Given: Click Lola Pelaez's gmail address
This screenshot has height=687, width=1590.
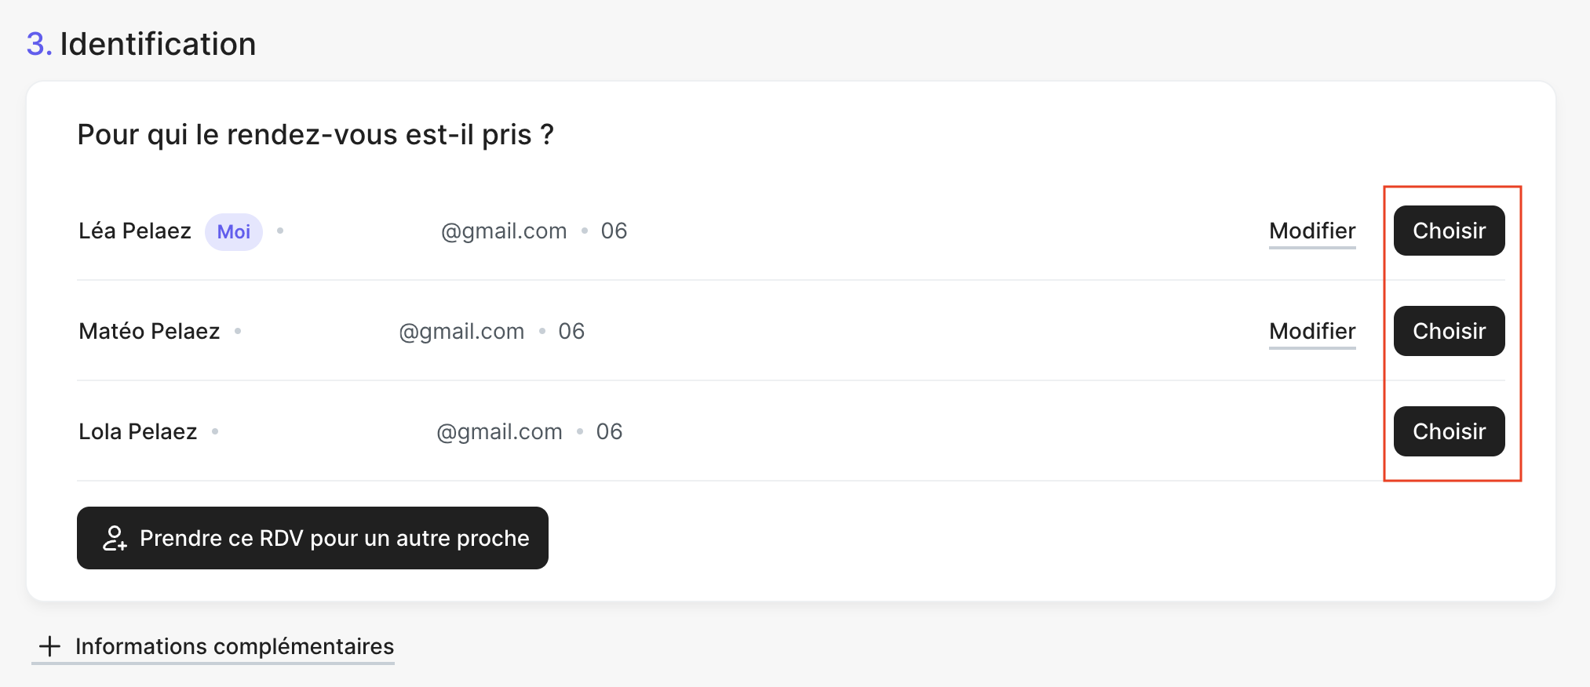Looking at the screenshot, I should [x=498, y=431].
